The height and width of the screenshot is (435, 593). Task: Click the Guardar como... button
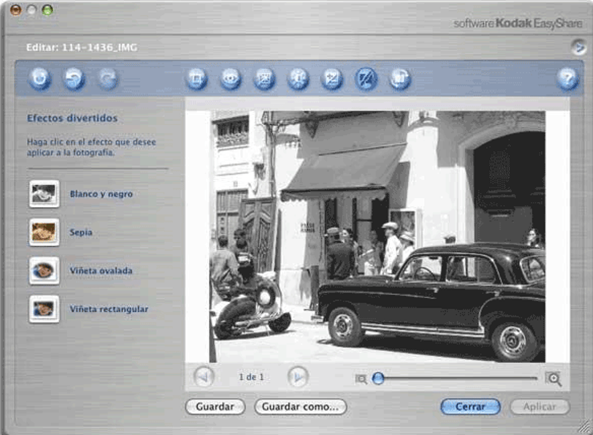pyautogui.click(x=301, y=407)
